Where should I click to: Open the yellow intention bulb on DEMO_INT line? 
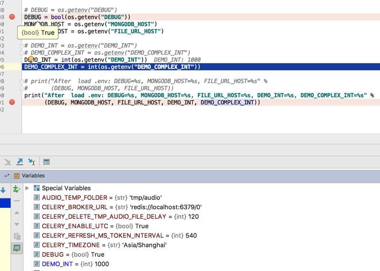coord(30,58)
